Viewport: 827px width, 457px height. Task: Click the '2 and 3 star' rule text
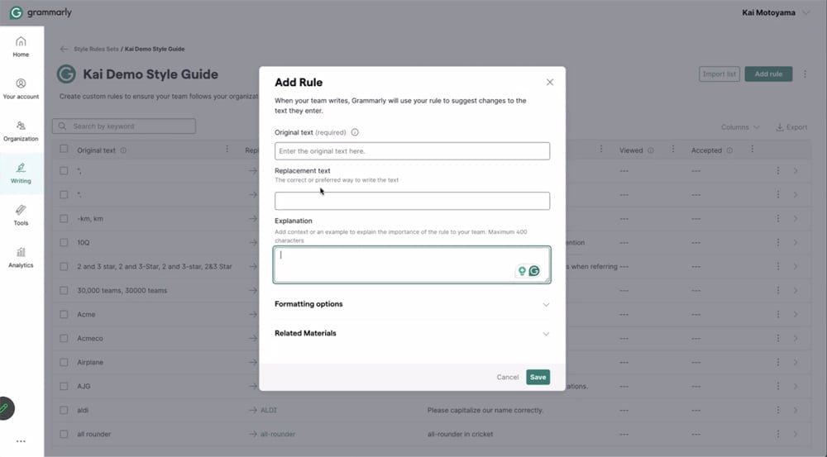point(155,267)
